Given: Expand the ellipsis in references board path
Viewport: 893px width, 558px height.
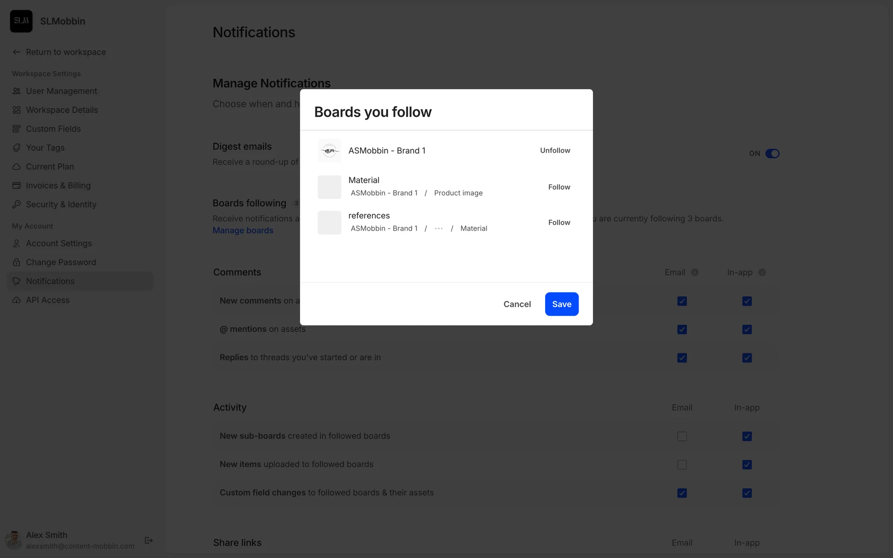Looking at the screenshot, I should pos(439,228).
